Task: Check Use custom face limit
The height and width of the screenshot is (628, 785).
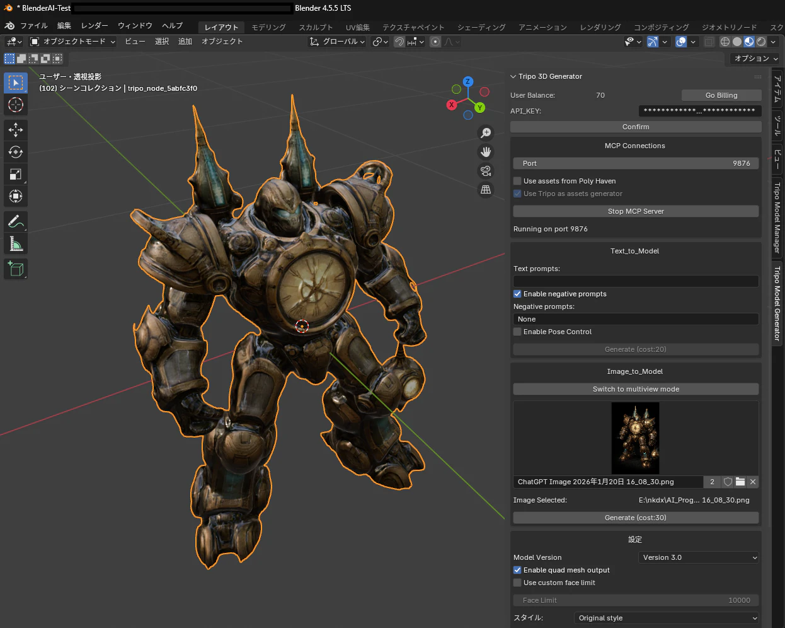Action: pyautogui.click(x=517, y=583)
